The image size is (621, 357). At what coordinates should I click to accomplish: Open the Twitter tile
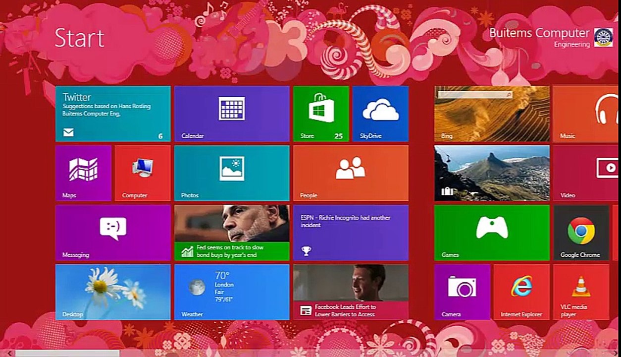pos(113,114)
